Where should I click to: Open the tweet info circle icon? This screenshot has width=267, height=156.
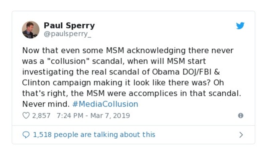[x=240, y=116]
